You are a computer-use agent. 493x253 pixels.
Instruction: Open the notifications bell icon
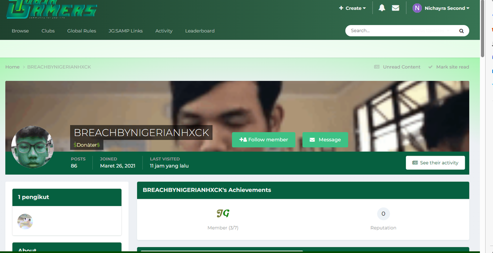pyautogui.click(x=382, y=8)
